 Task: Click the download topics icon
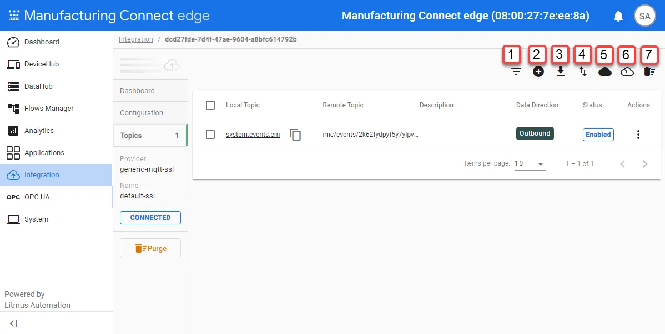coord(561,72)
